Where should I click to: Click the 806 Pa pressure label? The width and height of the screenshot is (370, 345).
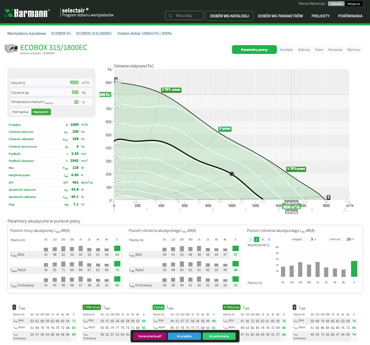click(105, 95)
